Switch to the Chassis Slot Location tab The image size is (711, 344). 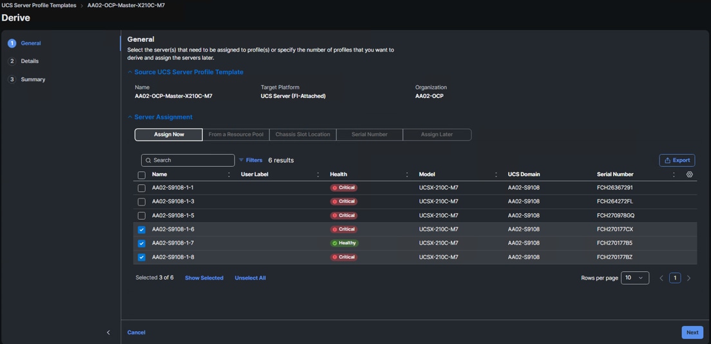click(x=303, y=135)
